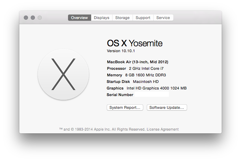
Task: Click the Startup Disk label
Action: (x=118, y=82)
